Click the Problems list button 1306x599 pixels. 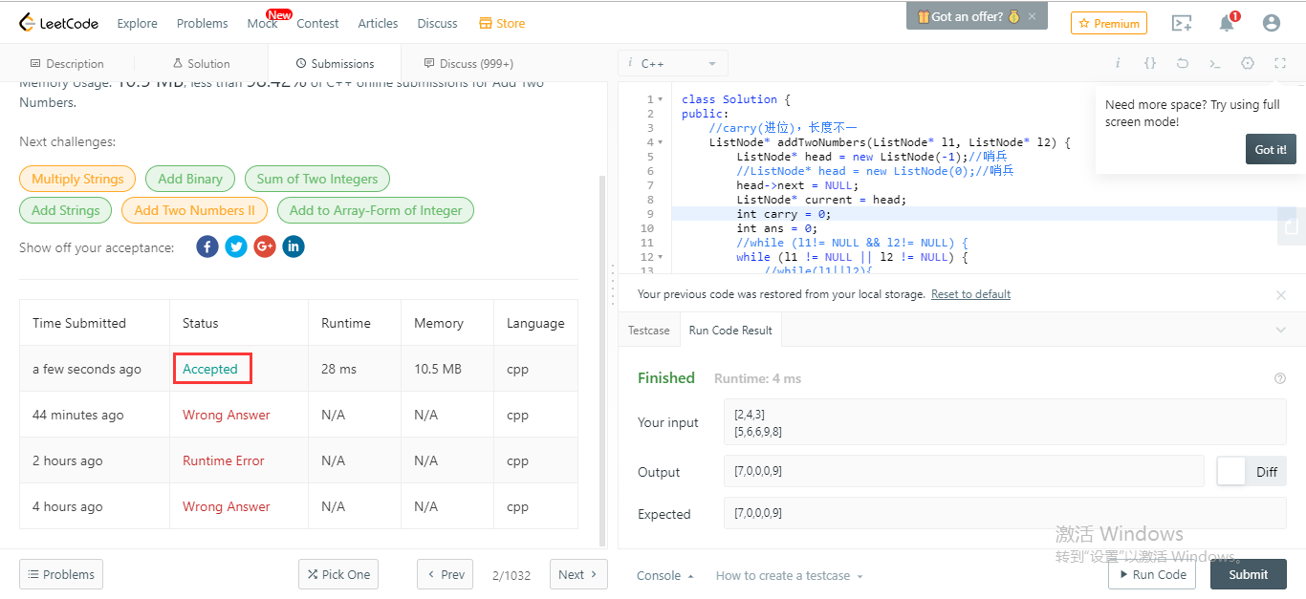click(x=61, y=574)
